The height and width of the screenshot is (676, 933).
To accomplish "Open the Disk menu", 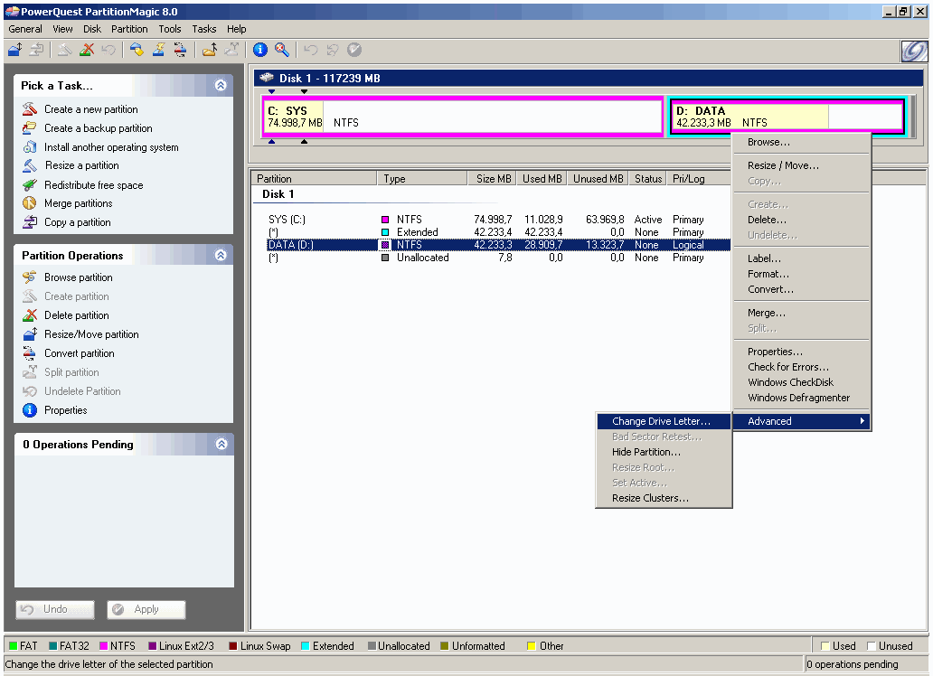I will (x=92, y=29).
